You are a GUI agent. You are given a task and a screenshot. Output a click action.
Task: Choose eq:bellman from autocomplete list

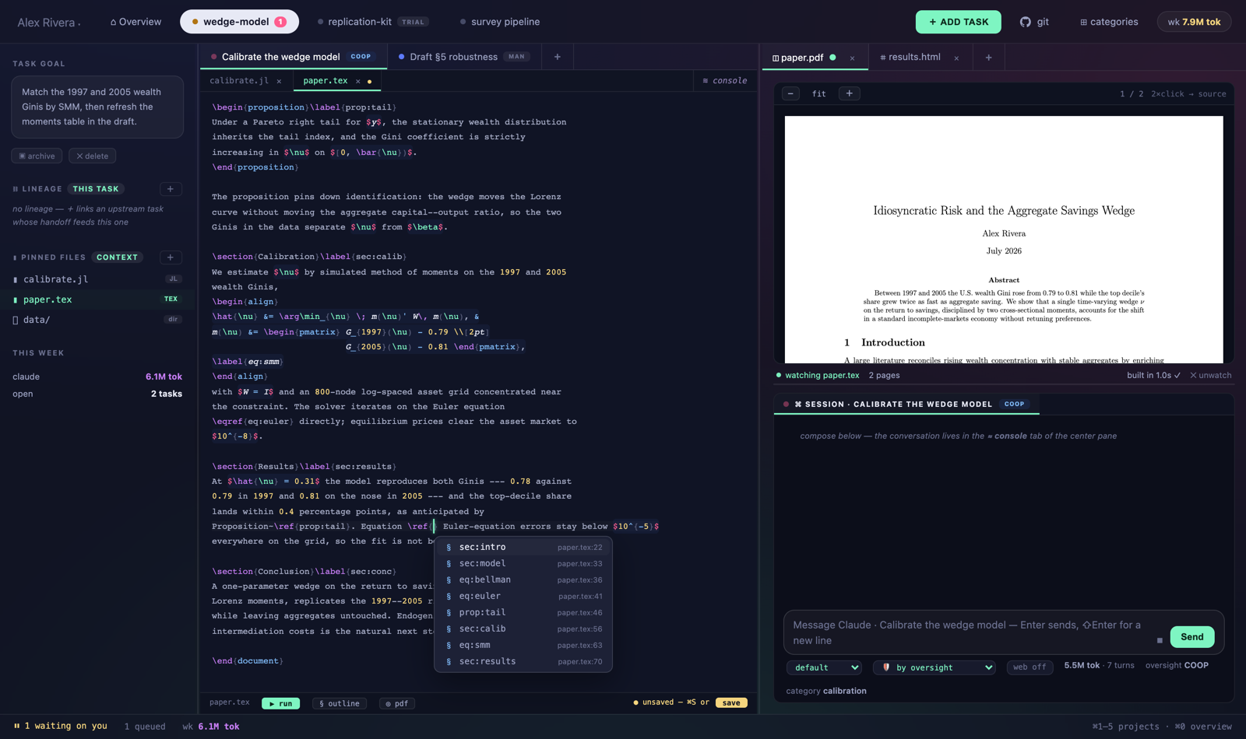point(523,580)
